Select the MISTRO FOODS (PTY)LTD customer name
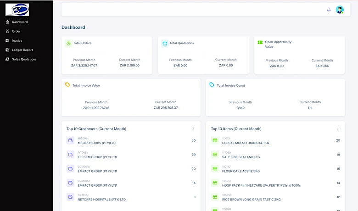The height and width of the screenshot is (211, 358). [96, 143]
